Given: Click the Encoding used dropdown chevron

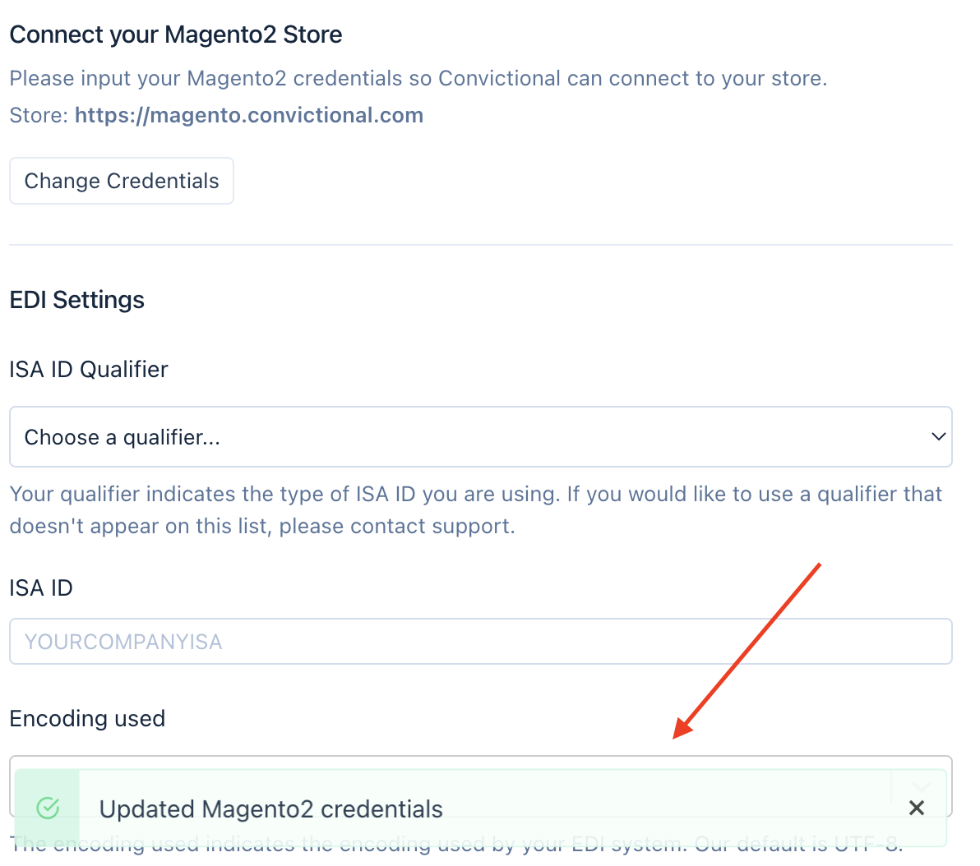Looking at the screenshot, I should point(922,785).
